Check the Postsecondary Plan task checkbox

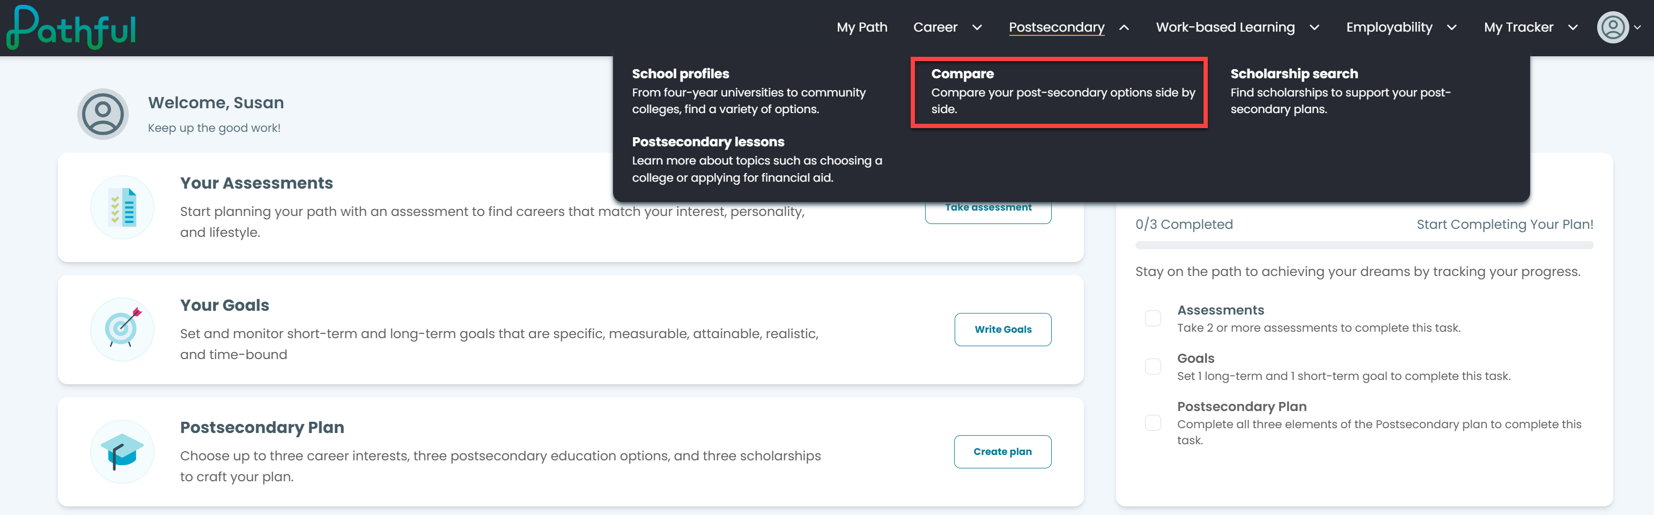(x=1153, y=423)
